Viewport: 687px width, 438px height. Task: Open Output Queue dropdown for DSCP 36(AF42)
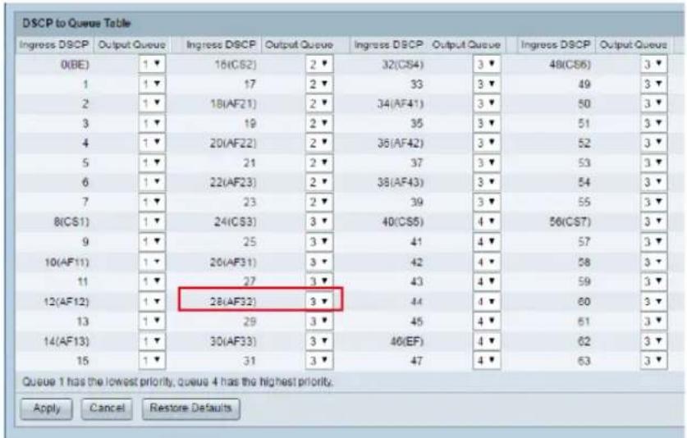pos(487,143)
